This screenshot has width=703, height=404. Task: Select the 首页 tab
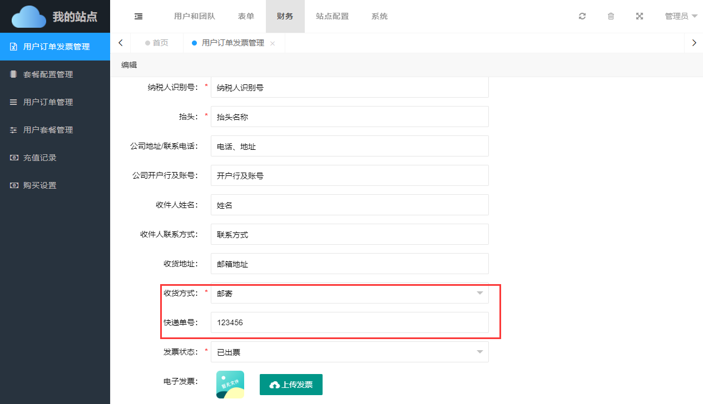tap(156, 43)
